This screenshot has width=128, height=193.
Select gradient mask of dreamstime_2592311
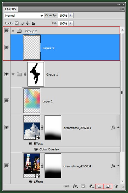click(53, 127)
